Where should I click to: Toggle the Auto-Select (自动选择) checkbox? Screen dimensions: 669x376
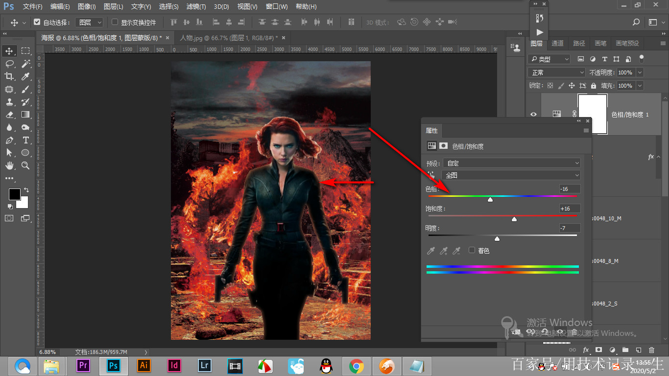point(37,22)
